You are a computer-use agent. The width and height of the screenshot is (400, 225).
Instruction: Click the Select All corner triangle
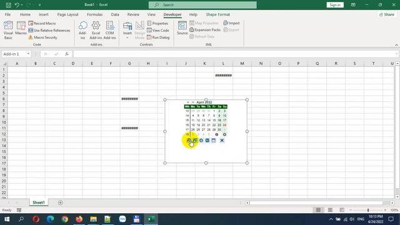[x=4, y=64]
